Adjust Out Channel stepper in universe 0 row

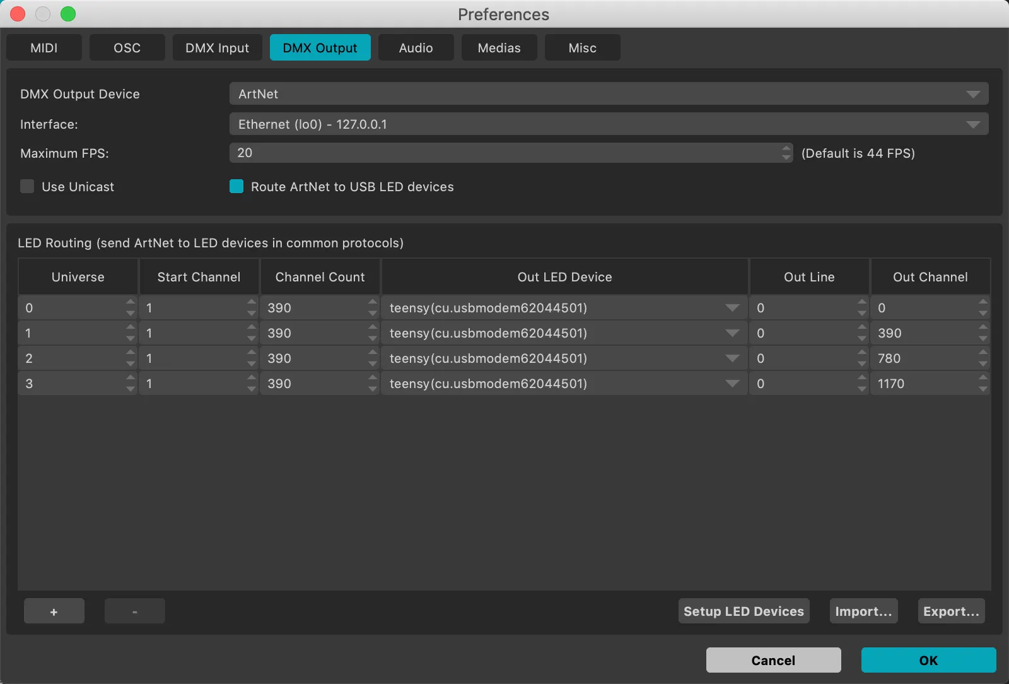click(983, 308)
